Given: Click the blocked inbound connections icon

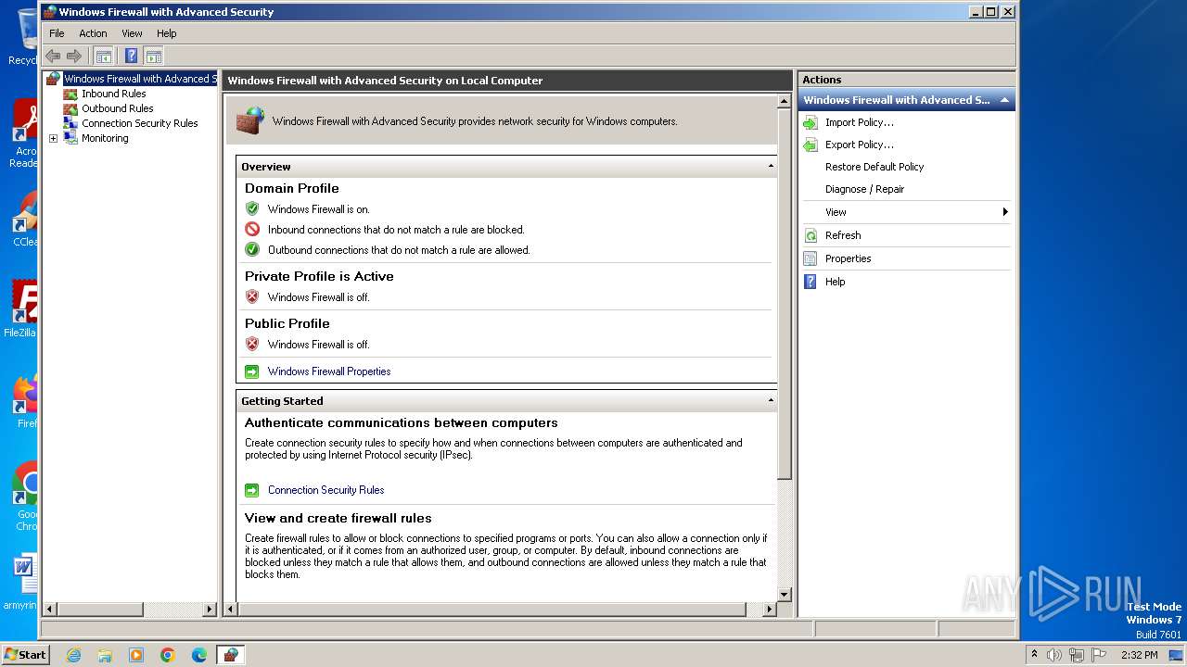Looking at the screenshot, I should click(251, 229).
